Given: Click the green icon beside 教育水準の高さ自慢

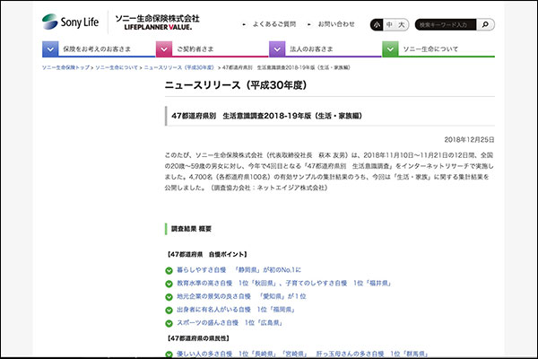Looking at the screenshot, I should (169, 283).
